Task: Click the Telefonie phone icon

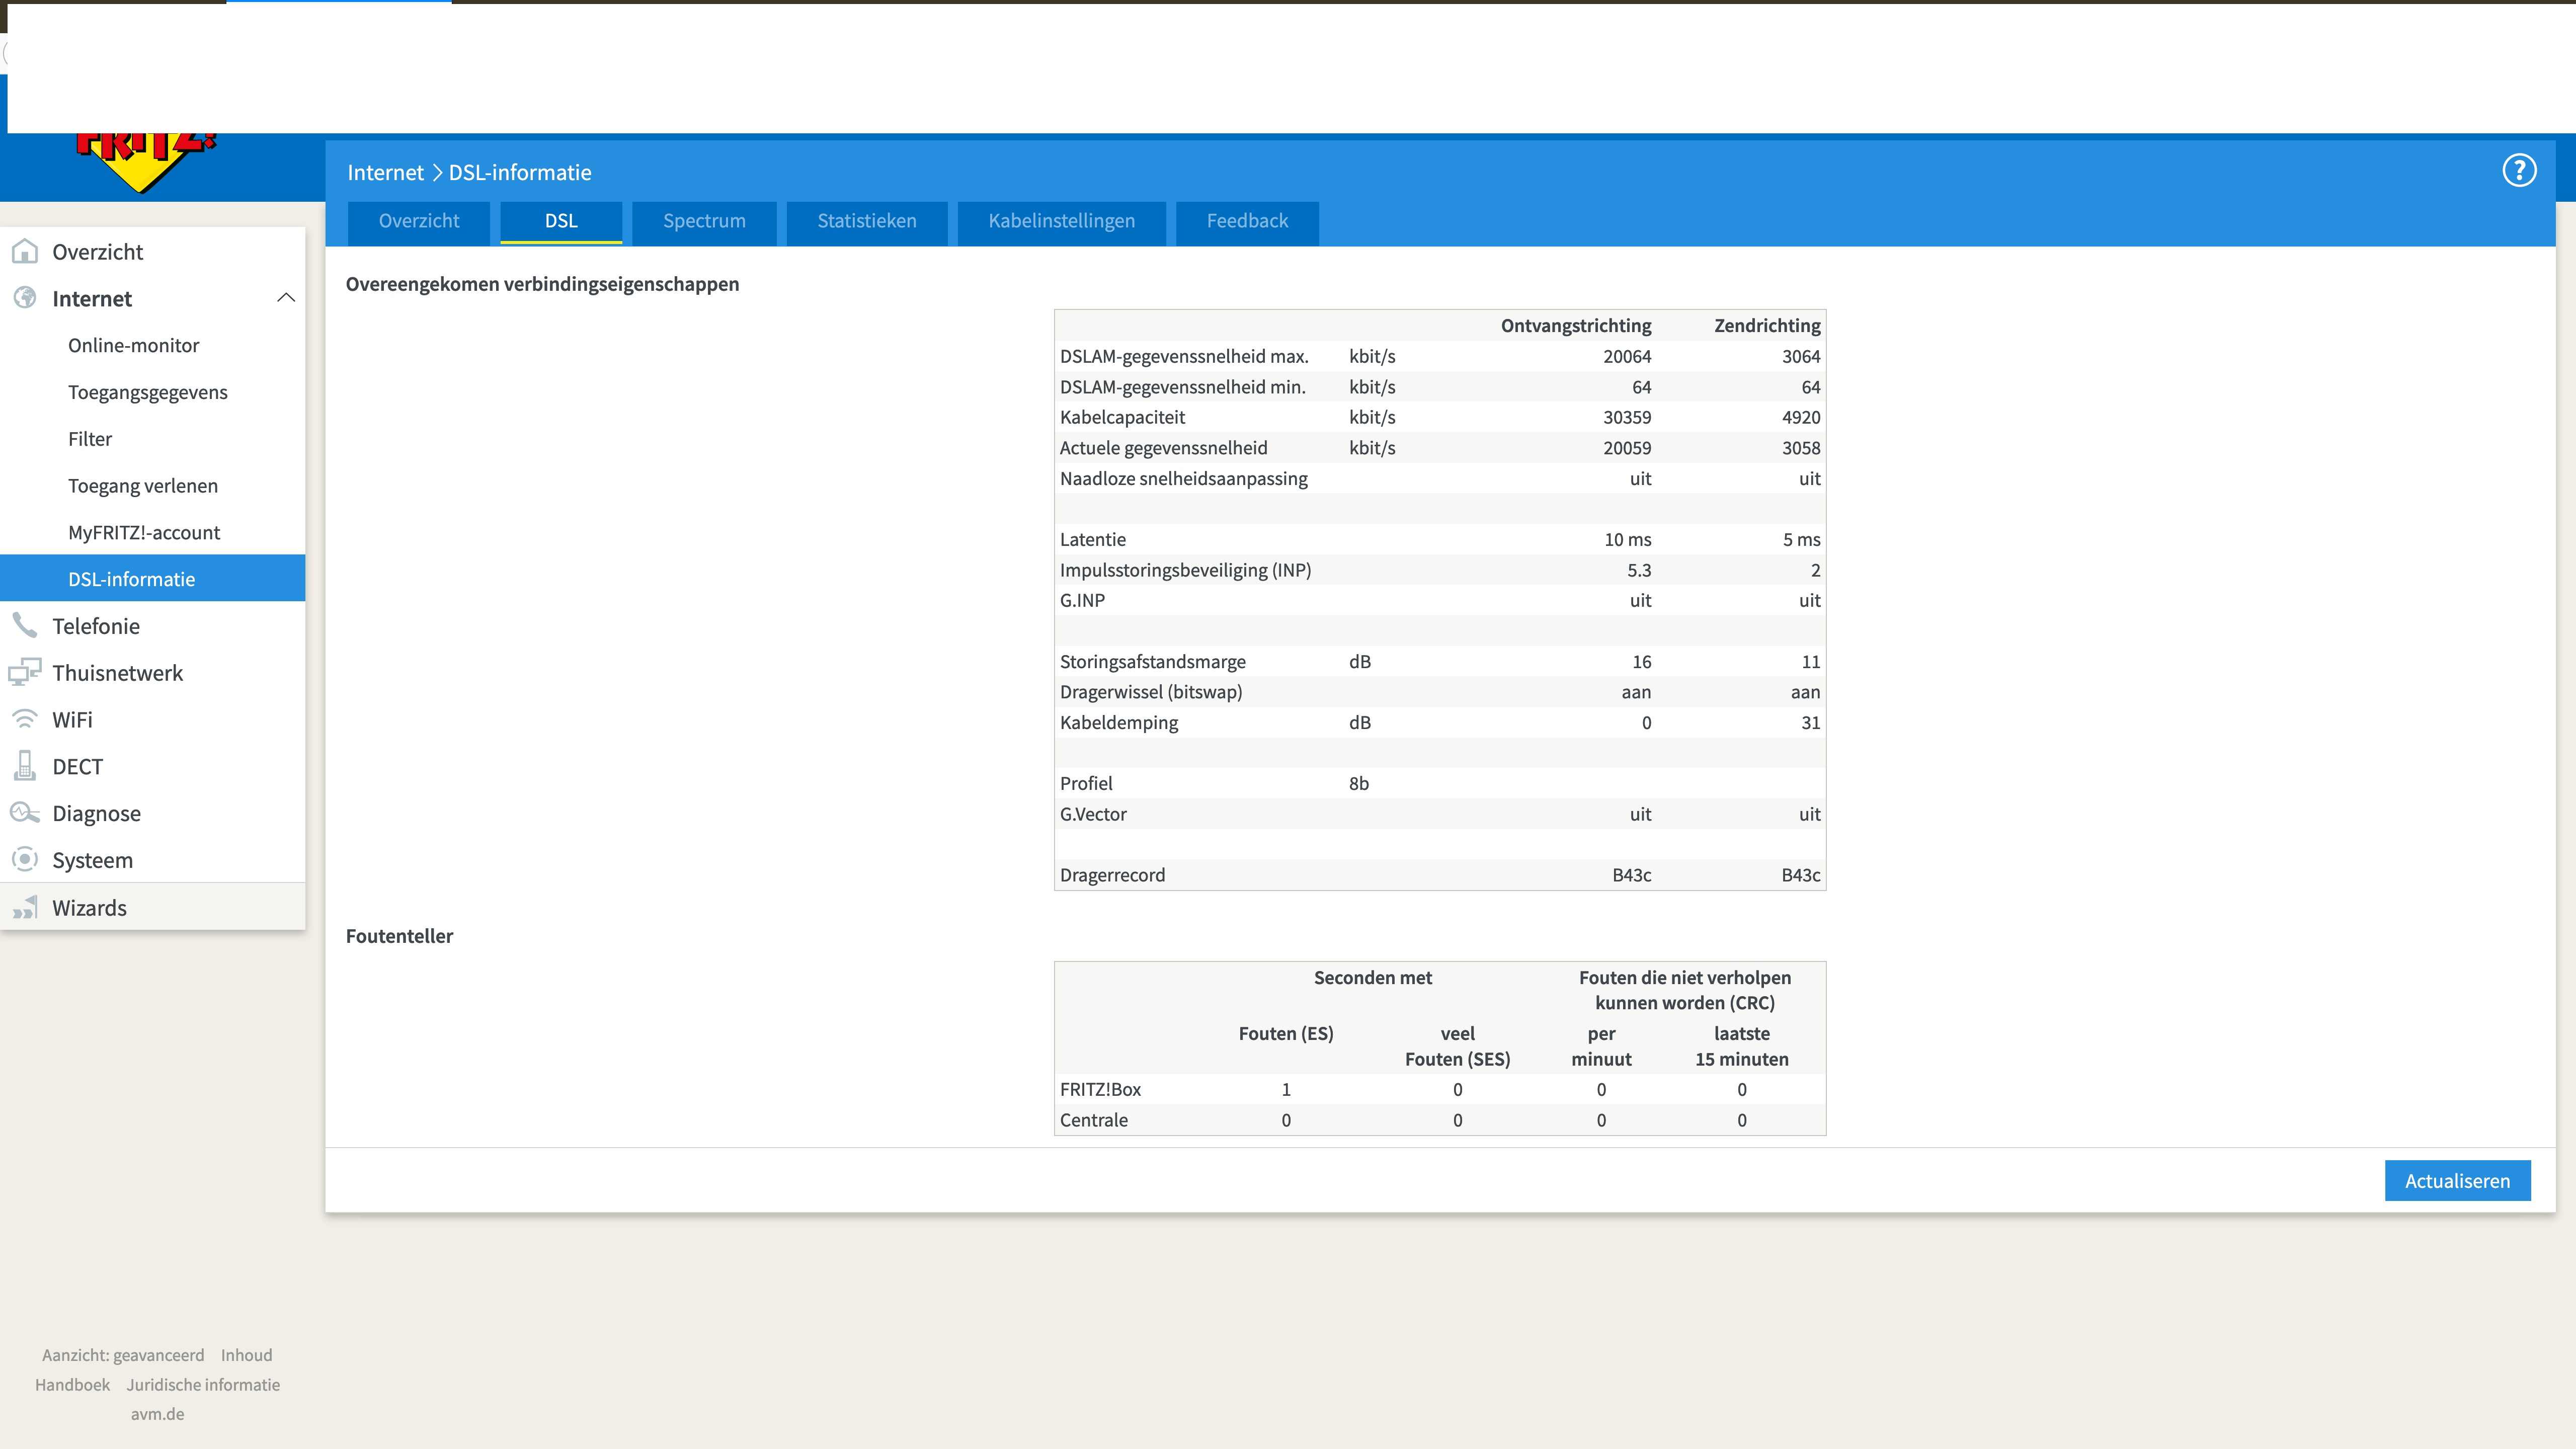Action: point(25,626)
